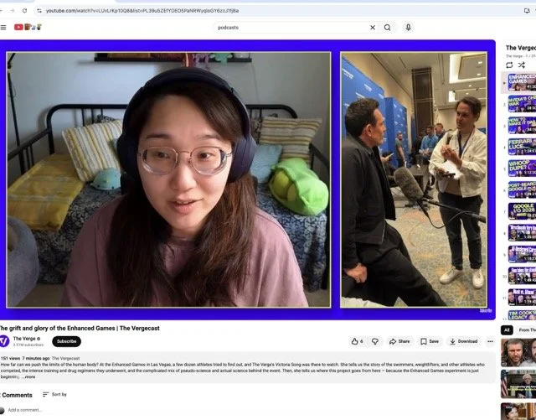Play playlist item 4 "Ferrari Luce"

coord(522,147)
